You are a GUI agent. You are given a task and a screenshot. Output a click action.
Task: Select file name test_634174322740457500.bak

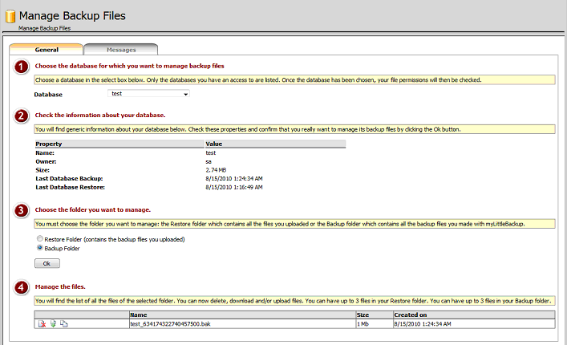coord(170,323)
